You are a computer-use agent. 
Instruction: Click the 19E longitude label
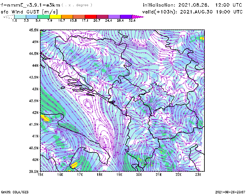coord(119,175)
